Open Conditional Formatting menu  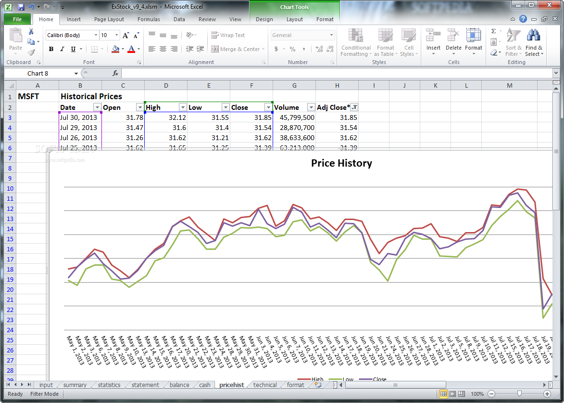click(x=356, y=42)
